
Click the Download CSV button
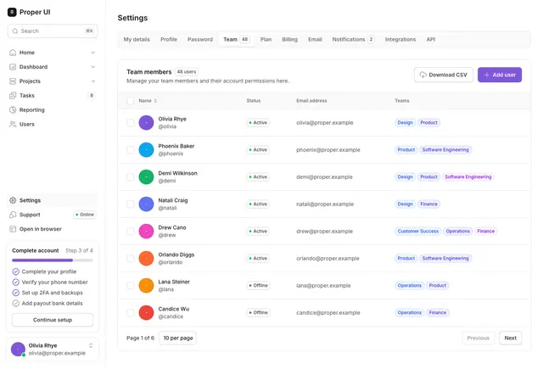pos(444,75)
